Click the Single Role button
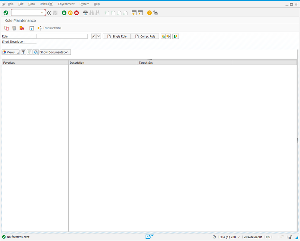This screenshot has height=241, width=300. point(117,36)
